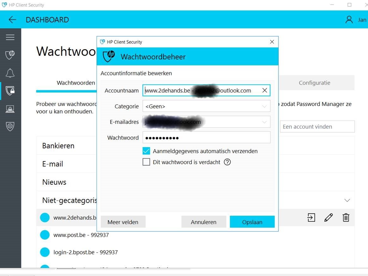Open device security via laptop-lock sidebar icon
The width and height of the screenshot is (368, 276).
pos(10,108)
